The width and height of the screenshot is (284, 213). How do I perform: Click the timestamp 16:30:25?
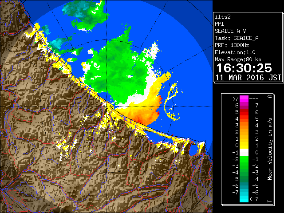(x=244, y=68)
